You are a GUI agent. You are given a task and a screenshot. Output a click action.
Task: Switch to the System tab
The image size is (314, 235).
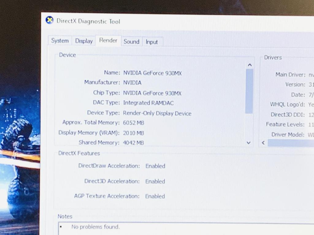pos(60,41)
